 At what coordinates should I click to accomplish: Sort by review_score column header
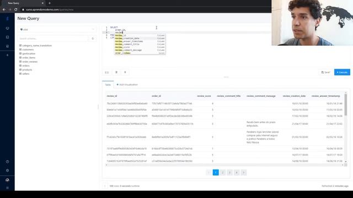coord(204,96)
